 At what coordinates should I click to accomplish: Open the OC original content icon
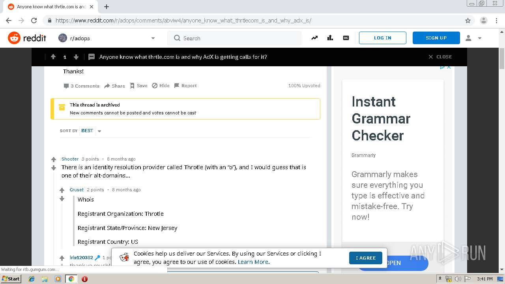[346, 38]
